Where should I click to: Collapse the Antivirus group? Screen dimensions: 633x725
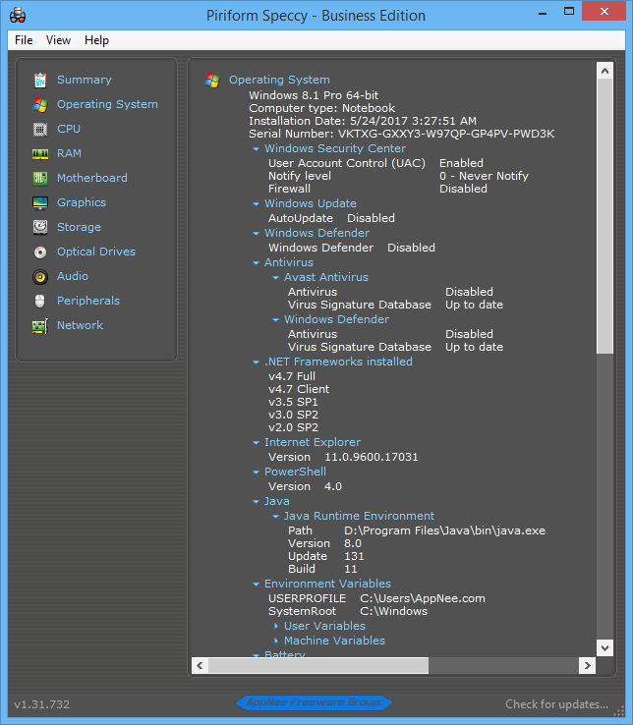pos(256,263)
